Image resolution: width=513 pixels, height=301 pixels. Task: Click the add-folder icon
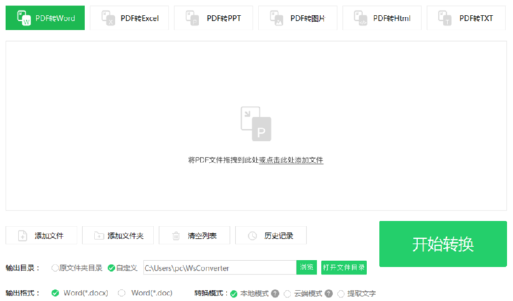coord(99,236)
